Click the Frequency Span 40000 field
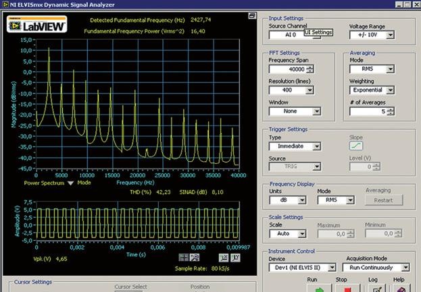Image resolution: width=421 pixels, height=292 pixels. (x=288, y=69)
